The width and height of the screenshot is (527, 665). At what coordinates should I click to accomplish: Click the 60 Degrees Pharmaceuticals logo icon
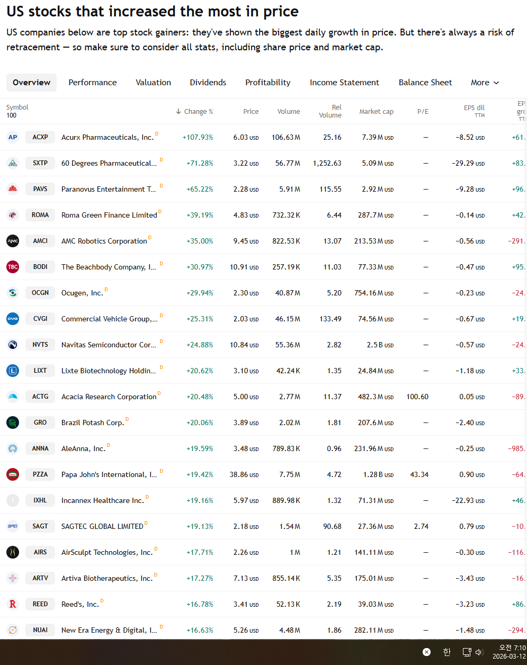click(13, 163)
